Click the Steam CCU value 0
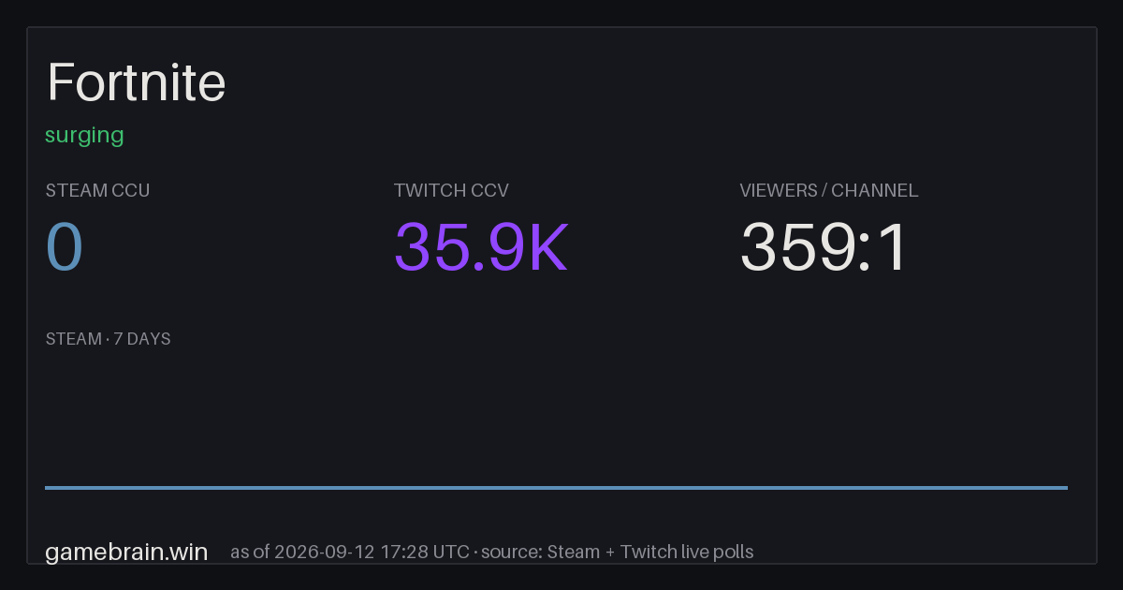Screen dimensions: 1123x590 65,247
